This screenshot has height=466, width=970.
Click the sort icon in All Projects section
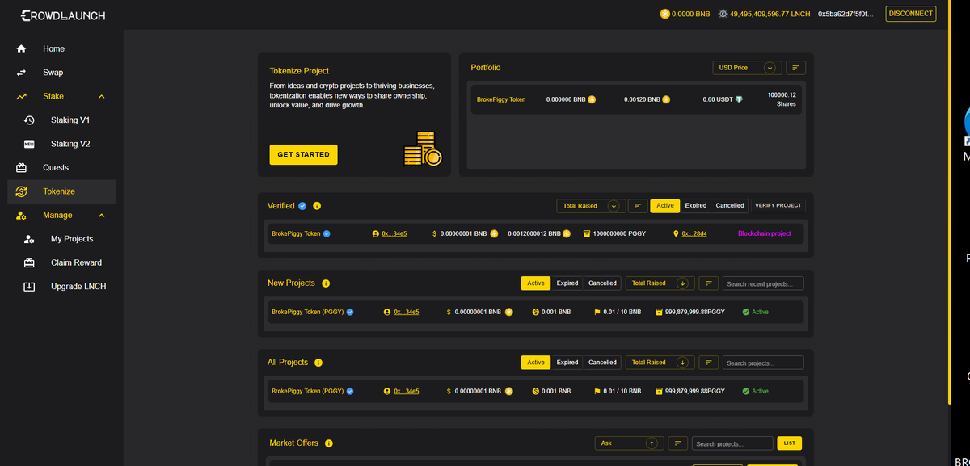(x=708, y=363)
